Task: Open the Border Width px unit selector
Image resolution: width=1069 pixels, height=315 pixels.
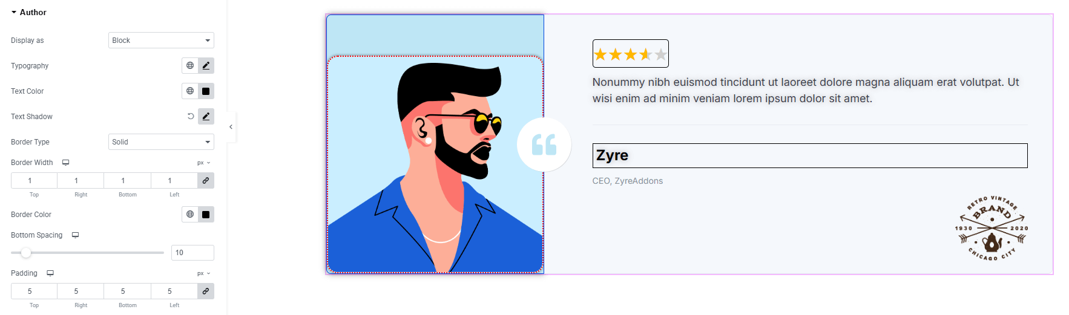Action: tap(204, 163)
